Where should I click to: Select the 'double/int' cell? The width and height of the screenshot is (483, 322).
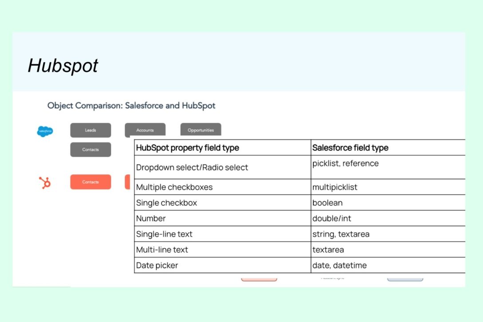point(388,219)
